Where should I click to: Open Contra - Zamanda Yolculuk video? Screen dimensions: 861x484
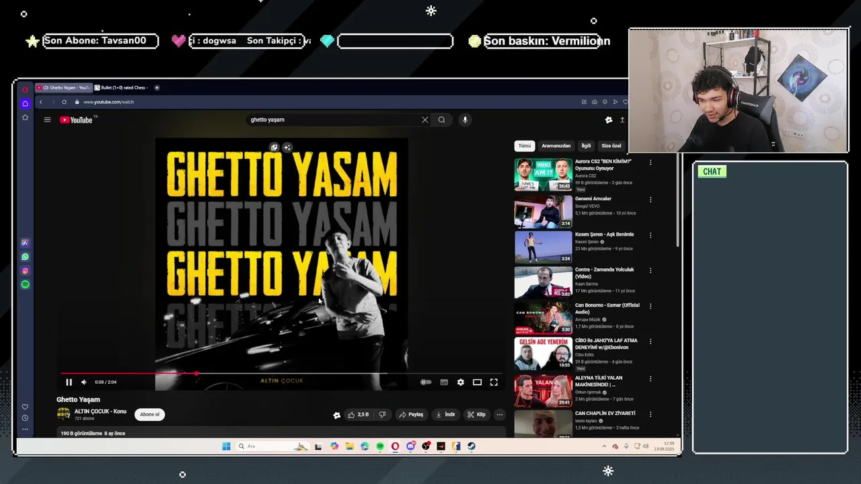point(544,282)
